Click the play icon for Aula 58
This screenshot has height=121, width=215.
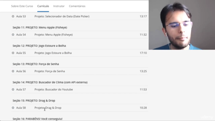click(x=13, y=108)
